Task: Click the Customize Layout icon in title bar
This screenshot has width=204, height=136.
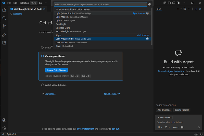Action: coord(165,3)
